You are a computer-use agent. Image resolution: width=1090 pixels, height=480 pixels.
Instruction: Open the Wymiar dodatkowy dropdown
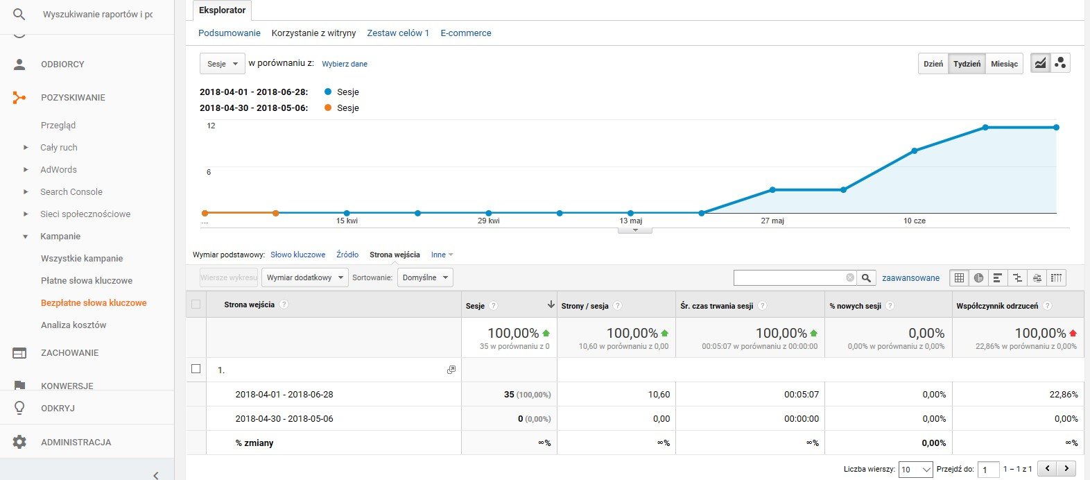pos(304,277)
